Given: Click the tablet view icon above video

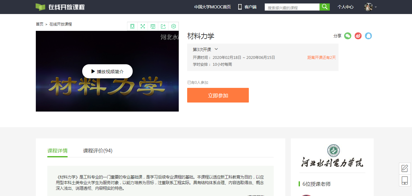Looking at the screenshot, I should 132,26.
